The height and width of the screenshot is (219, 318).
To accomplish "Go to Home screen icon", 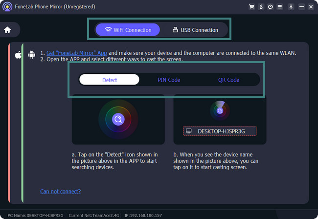I will click(x=7, y=30).
